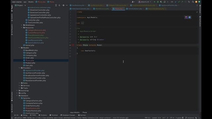Open the Terminal tool window
This screenshot has width=212, height=119.
(54, 115)
